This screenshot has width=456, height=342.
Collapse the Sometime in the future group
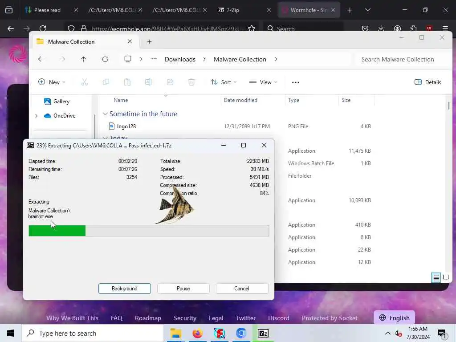click(105, 114)
